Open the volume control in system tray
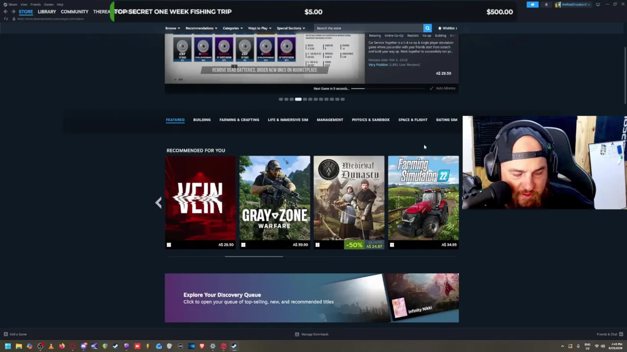The height and width of the screenshot is (352, 627). [x=603, y=346]
